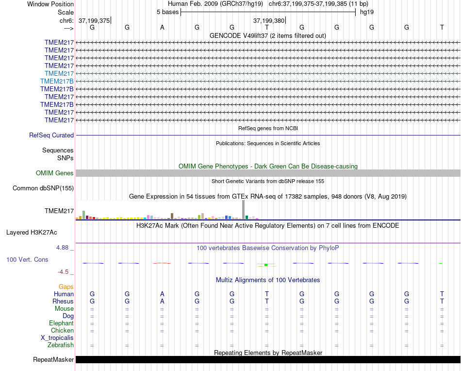Click the hg19 label beside scale bar
This screenshot has height=371, width=461.
pyautogui.click(x=367, y=12)
